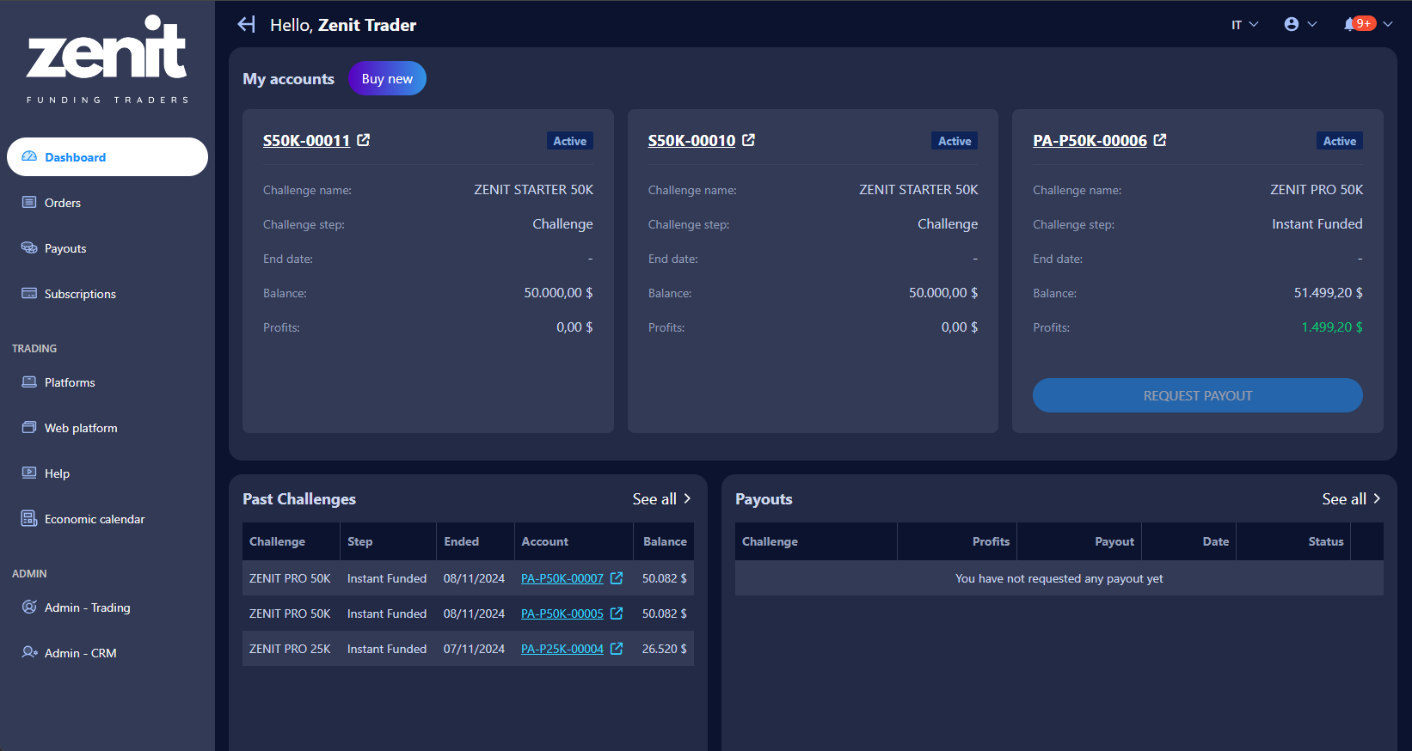Viewport: 1412px width, 751px height.
Task: Open external link icon beside S50K-00011
Action: pyautogui.click(x=364, y=140)
